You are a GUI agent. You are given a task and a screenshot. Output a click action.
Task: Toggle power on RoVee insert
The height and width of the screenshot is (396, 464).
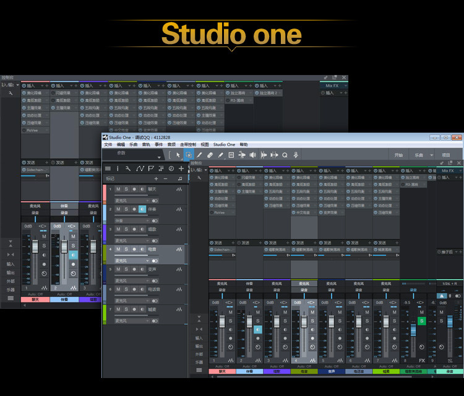click(212, 213)
